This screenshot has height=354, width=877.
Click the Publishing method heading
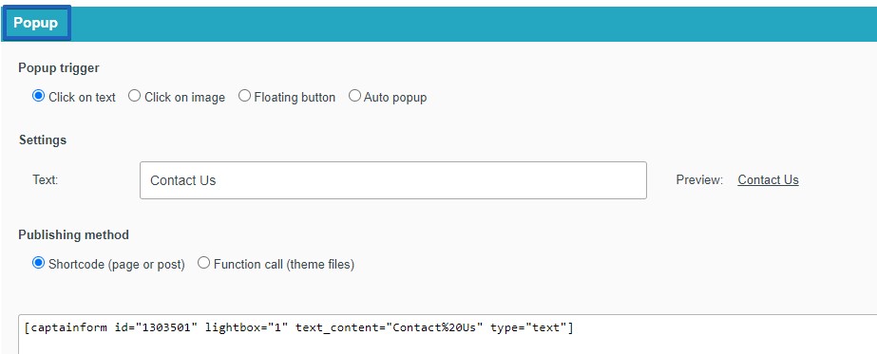[x=74, y=235]
